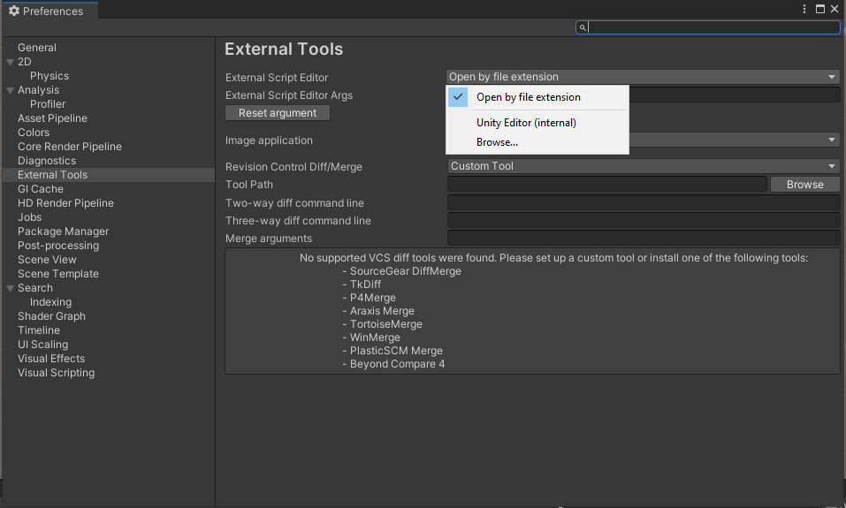Click Browse button next to Tool Path

[x=804, y=185]
